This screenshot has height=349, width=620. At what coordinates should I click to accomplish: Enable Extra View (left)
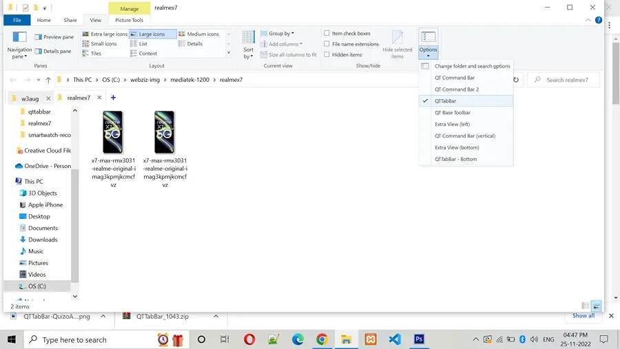[x=466, y=124]
